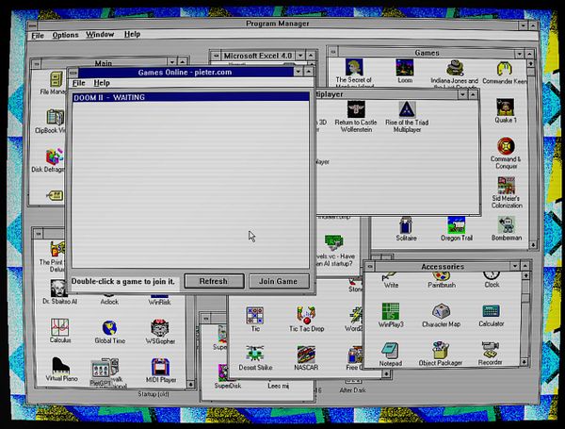Click Games window scrollbar down arrow
The image size is (565, 429).
(533, 245)
